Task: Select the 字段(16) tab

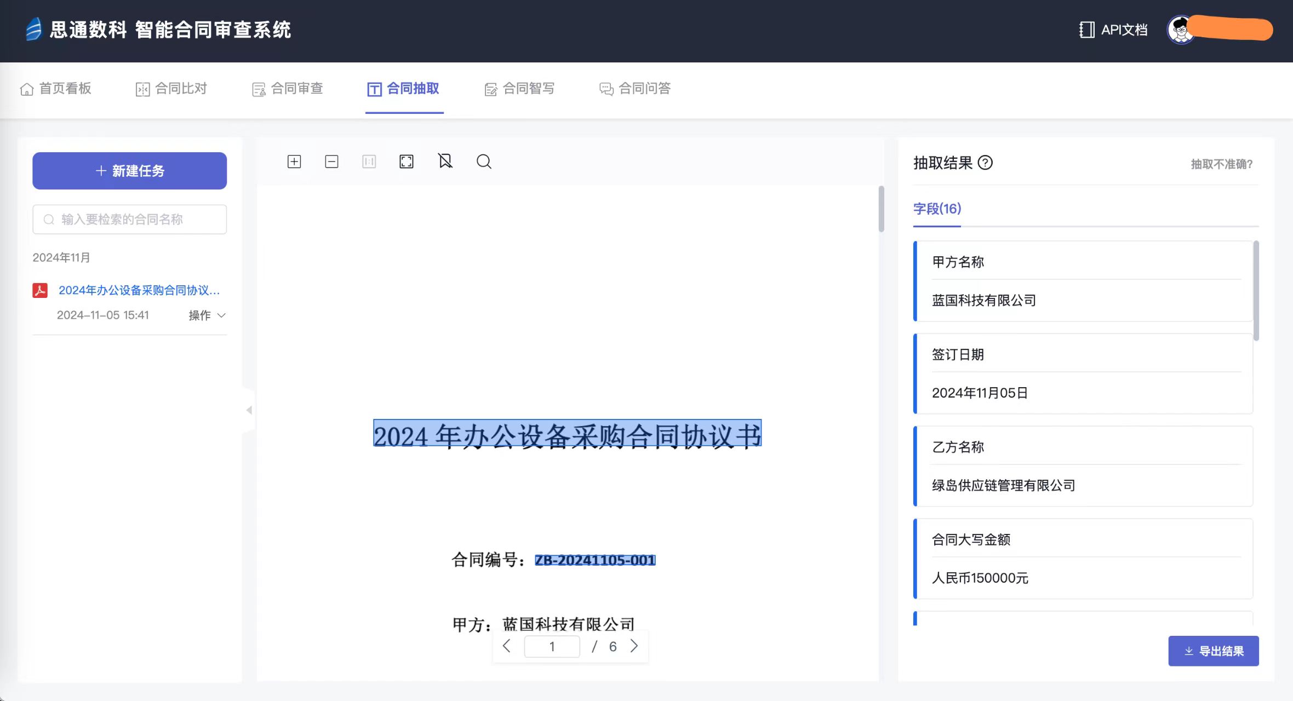Action: click(937, 209)
